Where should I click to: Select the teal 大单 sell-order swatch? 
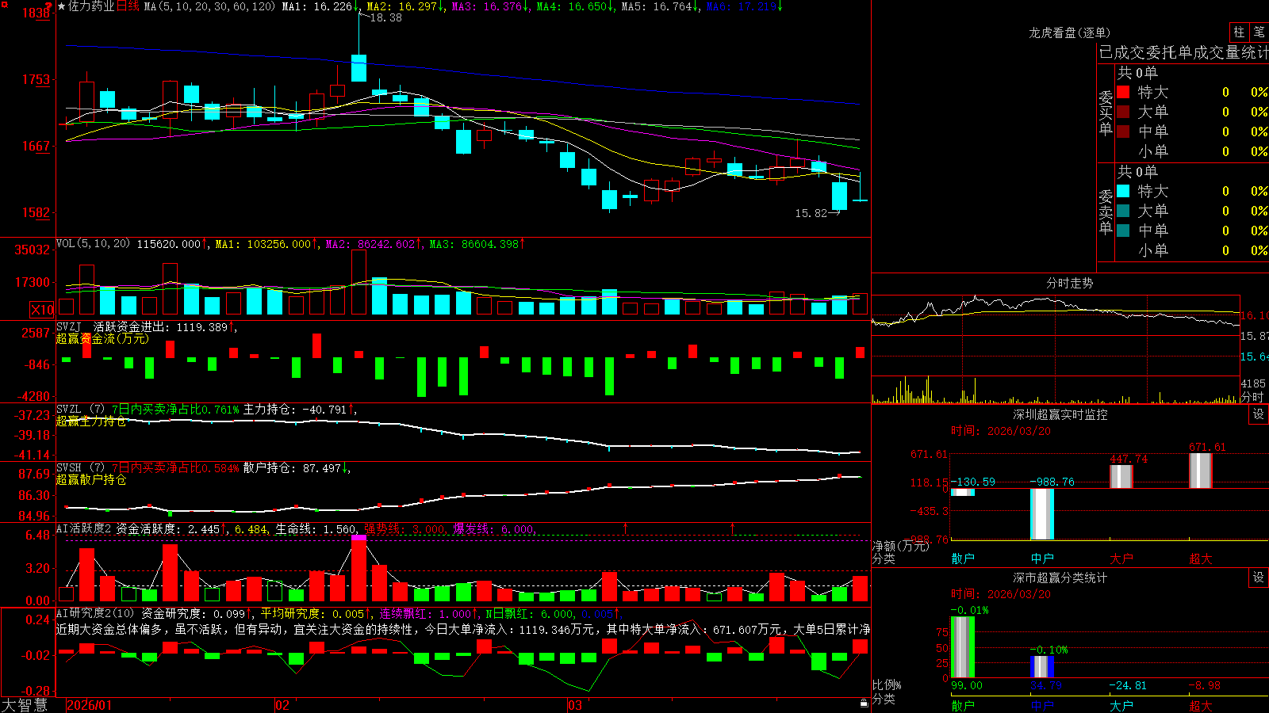tap(1123, 211)
